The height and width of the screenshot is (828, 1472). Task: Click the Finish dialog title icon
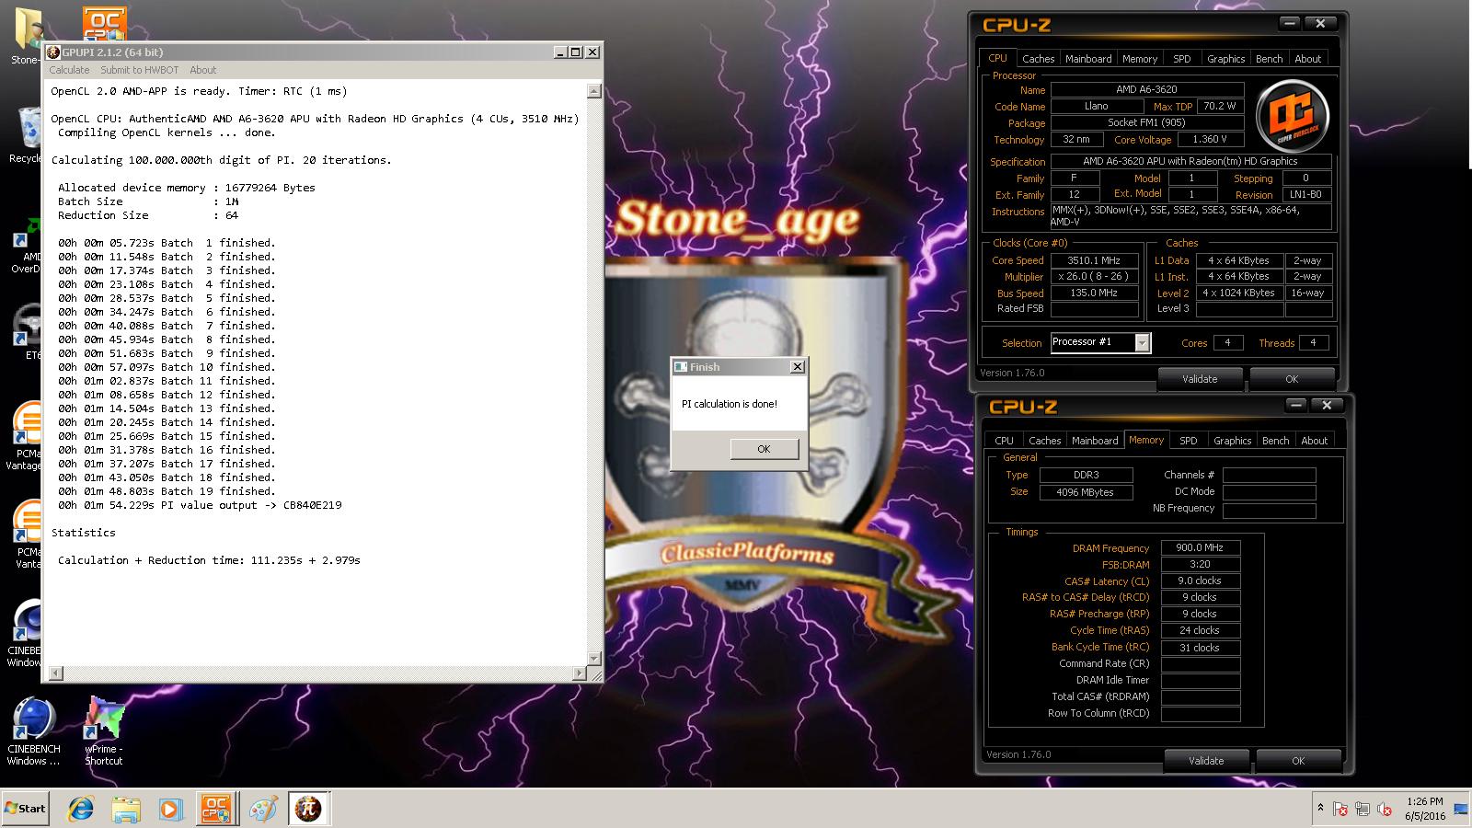(x=681, y=366)
